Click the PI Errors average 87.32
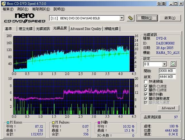 click(39, 126)
